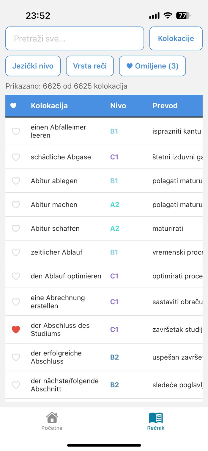This screenshot has height=451, width=208.
Task: Tap the Rečnik open book icon
Action: (x=156, y=417)
